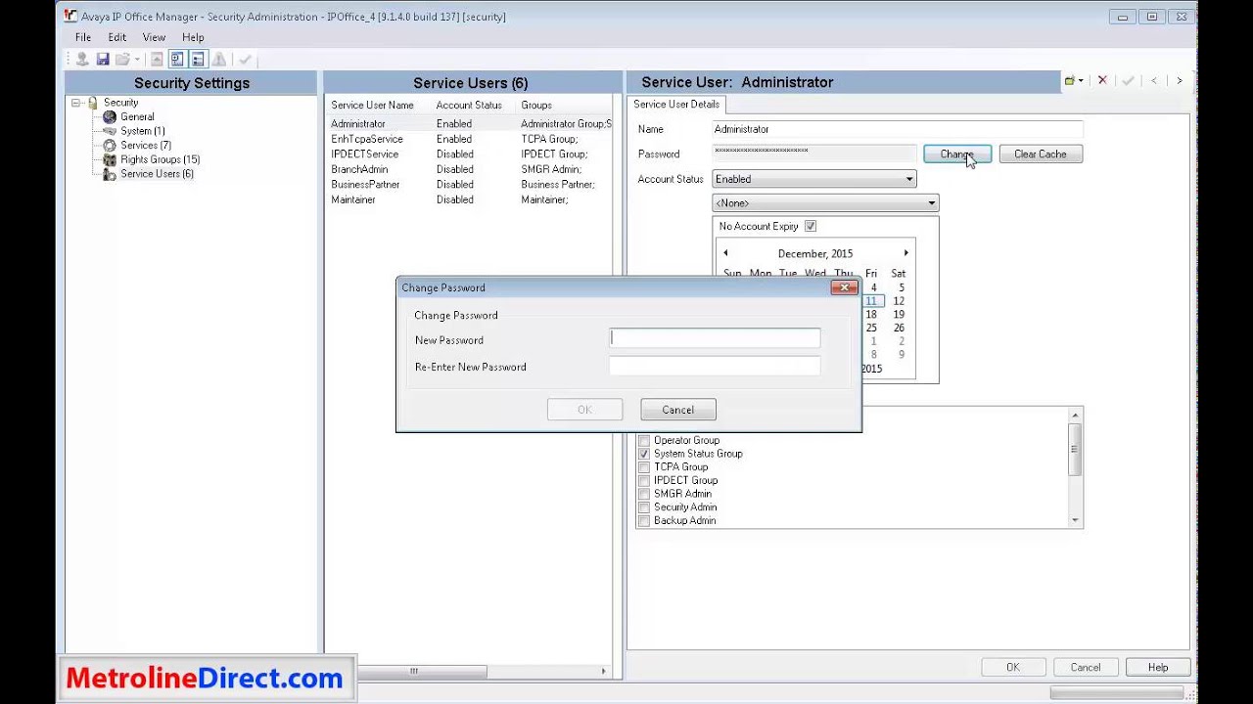Select the System (1) icon in tree
1253x704 pixels.
pyautogui.click(x=110, y=131)
